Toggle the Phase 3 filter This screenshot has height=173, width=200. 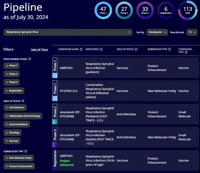12,82
